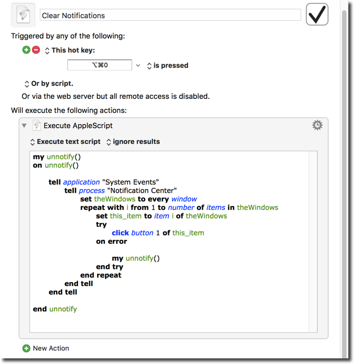Click the 'end repeat' script line
Viewport: 354px width, 364px height.
(x=101, y=275)
